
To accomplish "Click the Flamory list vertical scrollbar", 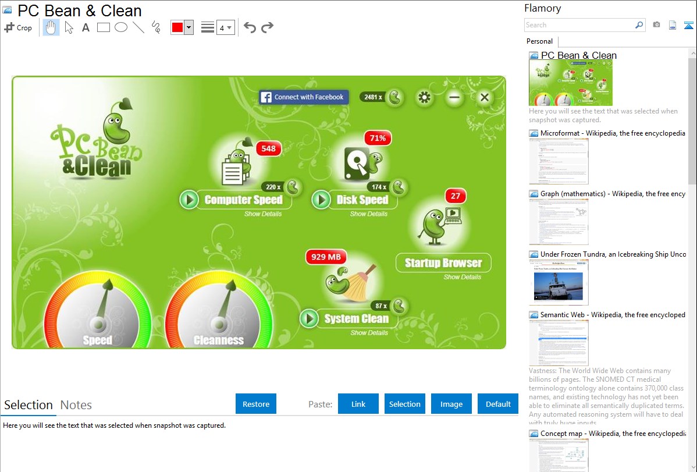I will [x=692, y=121].
